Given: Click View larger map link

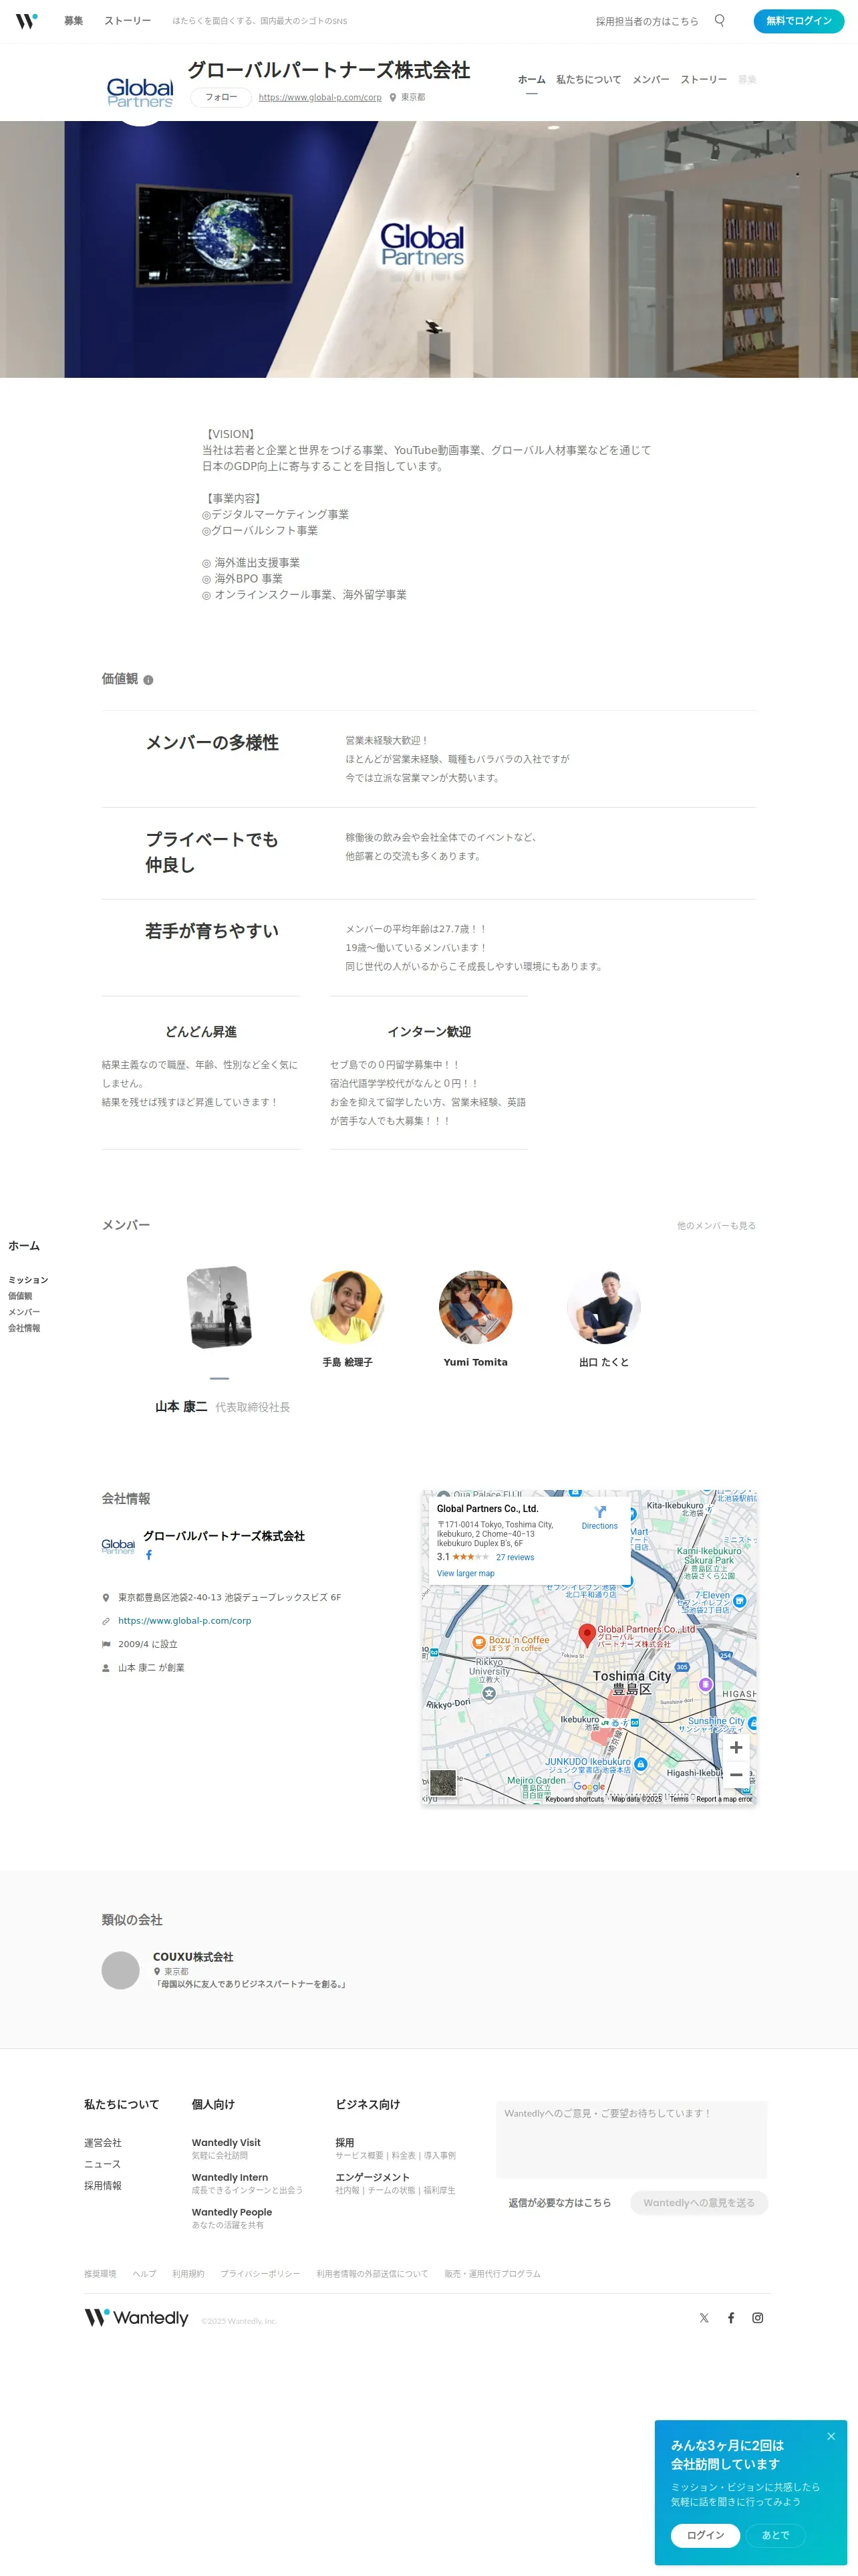Looking at the screenshot, I should [466, 1573].
